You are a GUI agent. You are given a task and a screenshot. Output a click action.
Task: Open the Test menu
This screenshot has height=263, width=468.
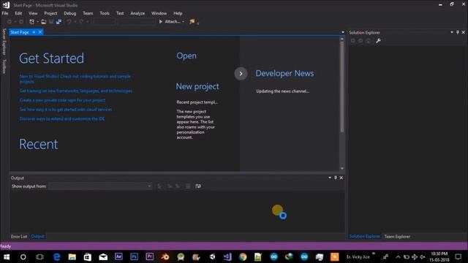click(x=120, y=13)
